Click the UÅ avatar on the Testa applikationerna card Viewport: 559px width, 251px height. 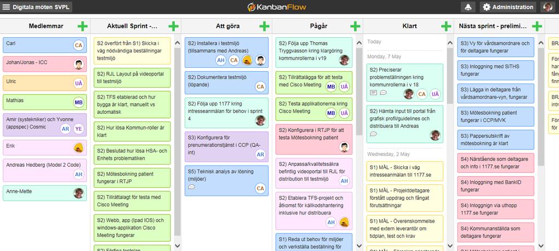tap(344, 113)
